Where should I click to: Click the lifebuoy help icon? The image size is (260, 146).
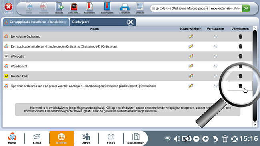(x=234, y=139)
